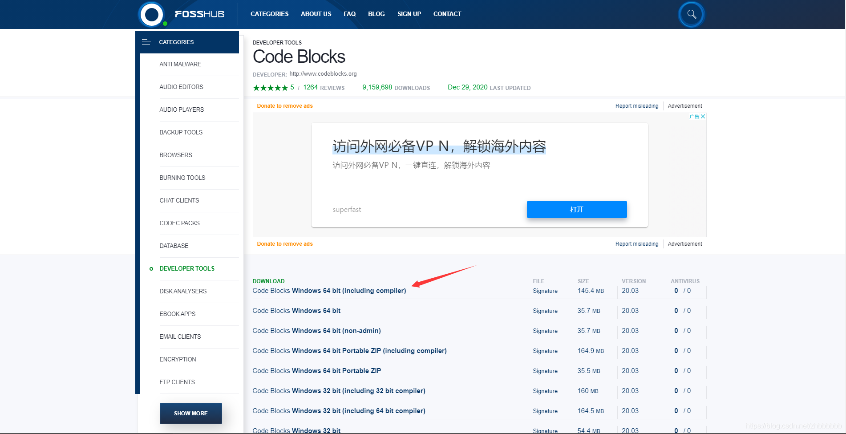
Task: Open the ad info icon labeled 广告
Action: 694,116
